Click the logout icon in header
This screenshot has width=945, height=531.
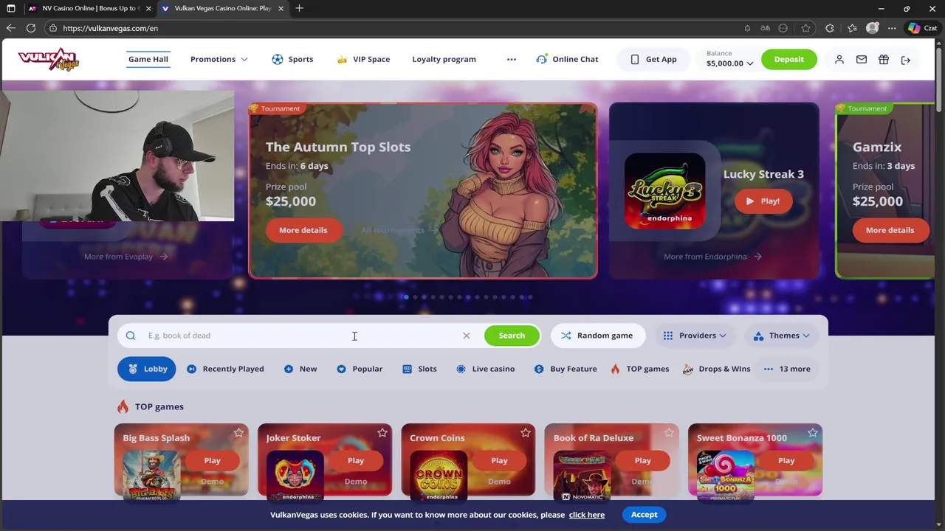point(906,59)
